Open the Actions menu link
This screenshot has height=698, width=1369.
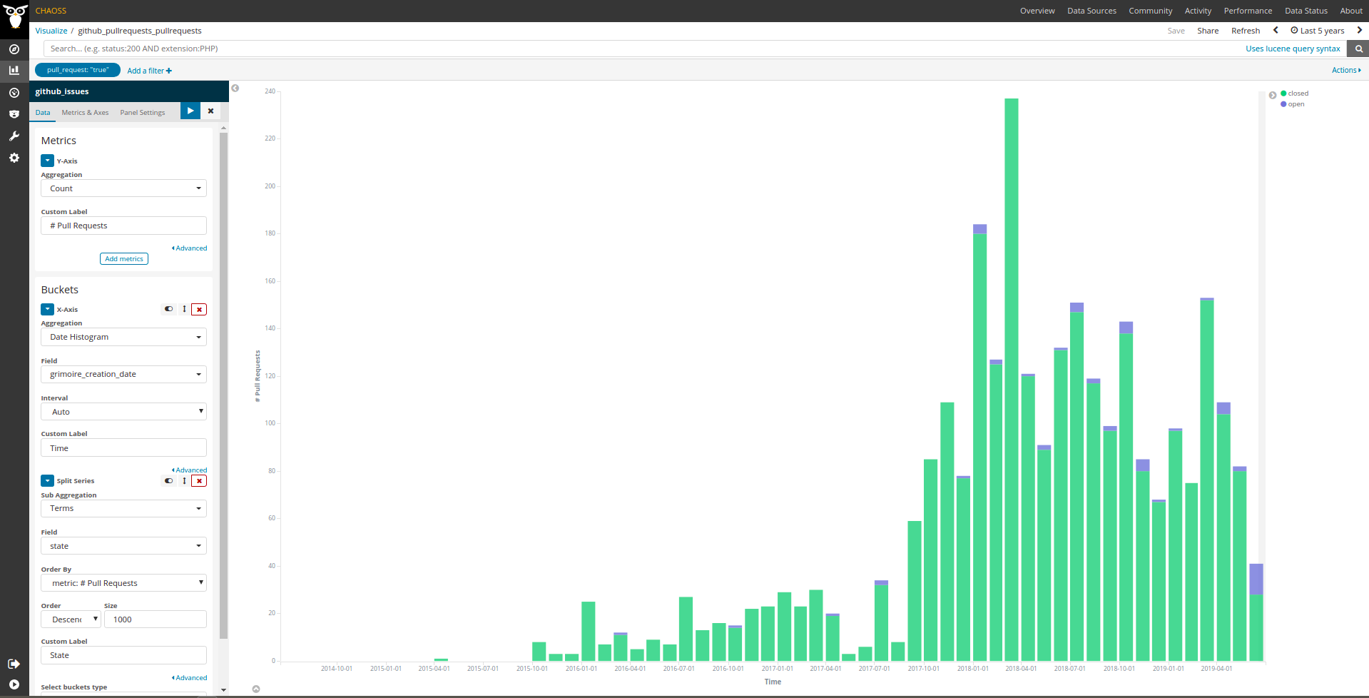coord(1346,70)
